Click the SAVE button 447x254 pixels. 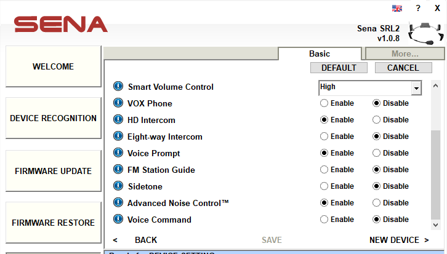272,240
